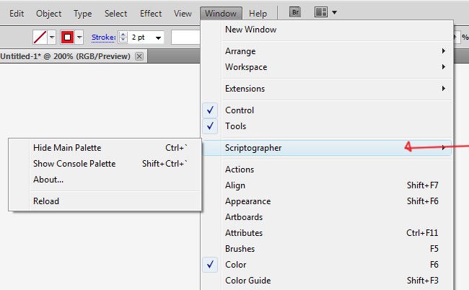Select Show Console Palette
The height and width of the screenshot is (290, 469).
[x=74, y=164]
